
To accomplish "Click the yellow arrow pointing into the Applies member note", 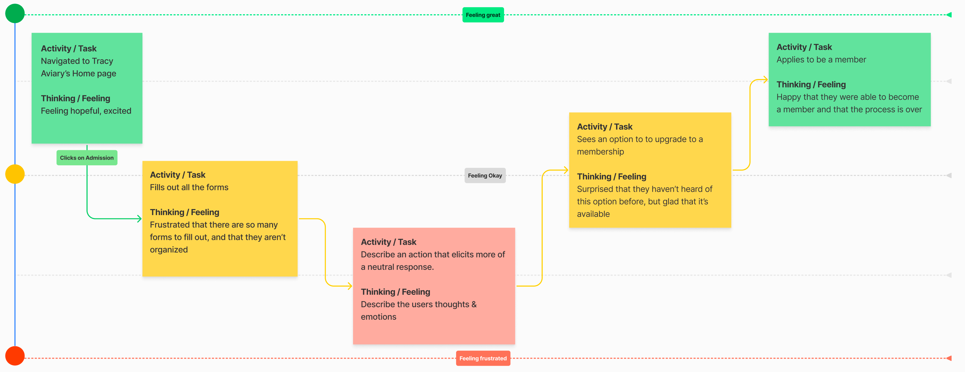I will pos(765,79).
